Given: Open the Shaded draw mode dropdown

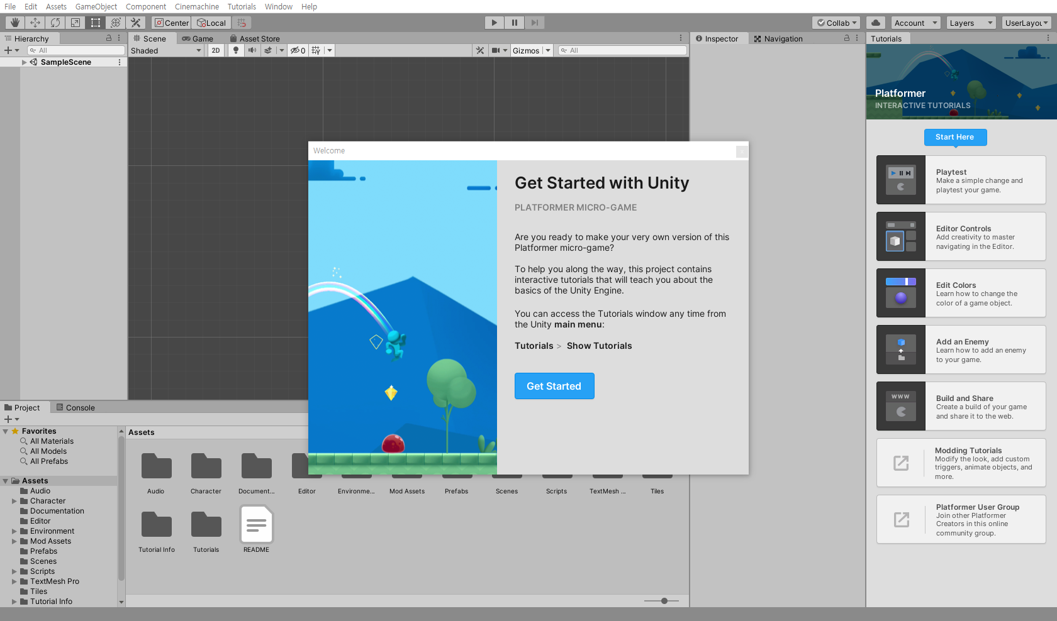Looking at the screenshot, I should tap(166, 50).
